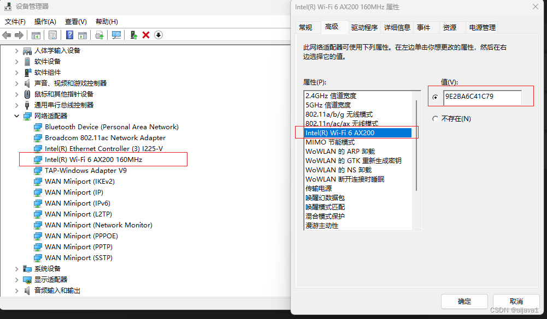Image resolution: width=547 pixels, height=319 pixels.
Task: Expand the 显示适配器 tree node
Action: pos(16,279)
